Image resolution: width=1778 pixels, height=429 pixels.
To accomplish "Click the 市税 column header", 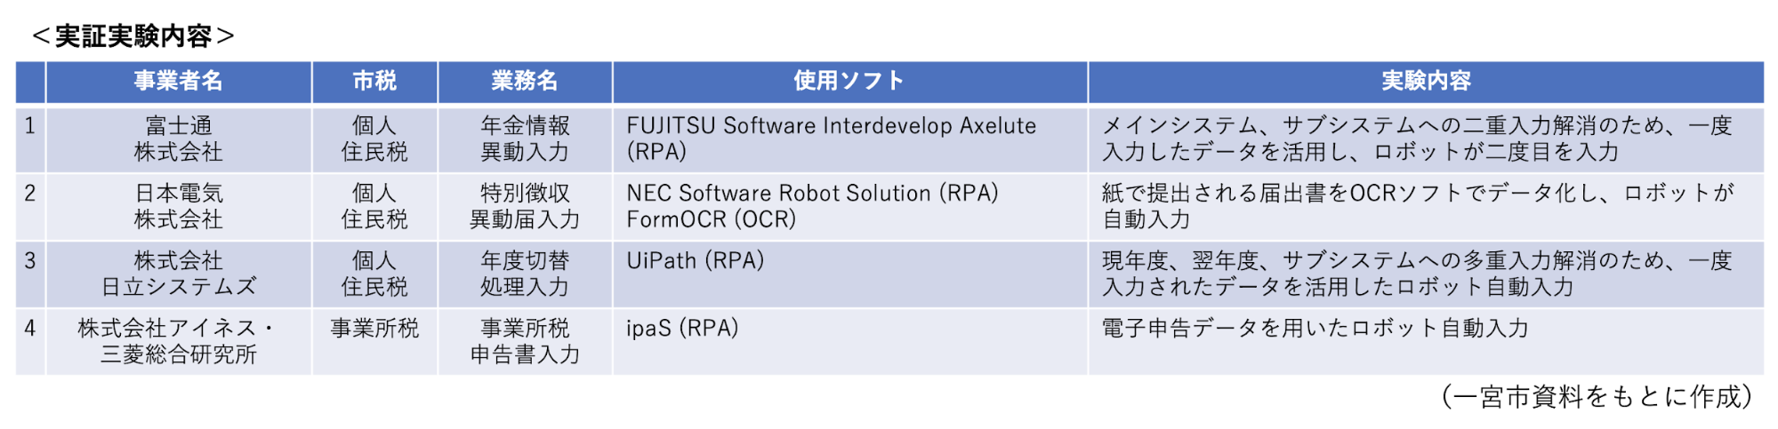I will [374, 82].
